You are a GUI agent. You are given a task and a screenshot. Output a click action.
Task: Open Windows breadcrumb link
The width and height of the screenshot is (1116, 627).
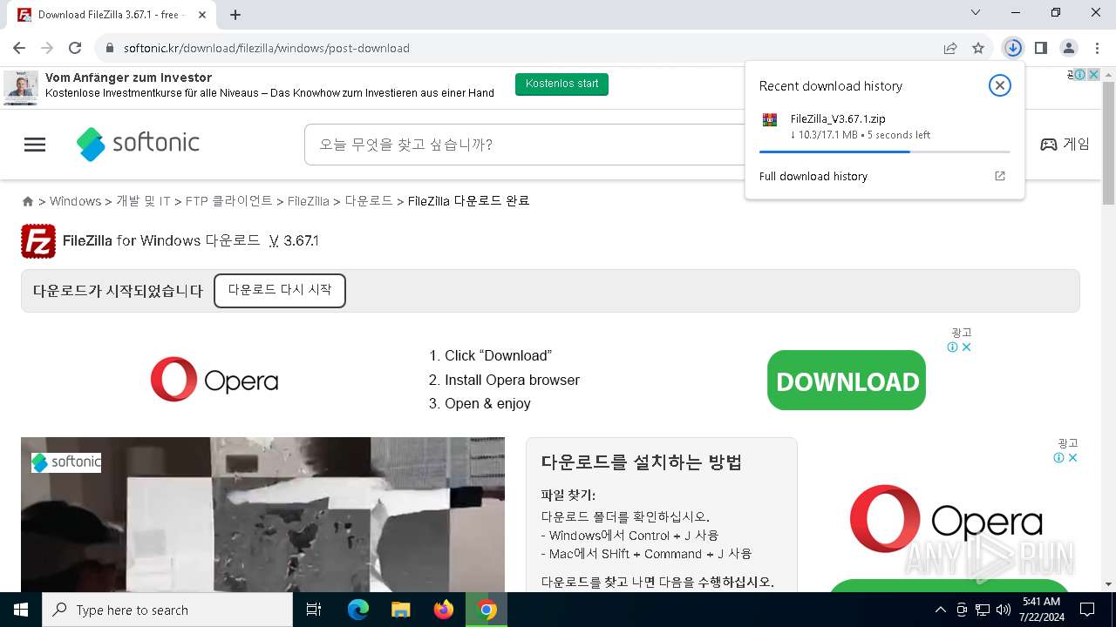[75, 201]
